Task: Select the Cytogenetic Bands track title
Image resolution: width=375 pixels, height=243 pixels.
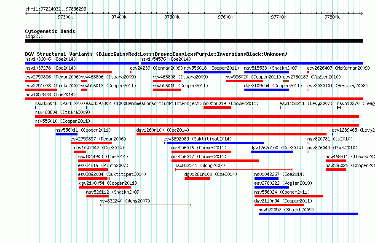Action: coord(50,31)
